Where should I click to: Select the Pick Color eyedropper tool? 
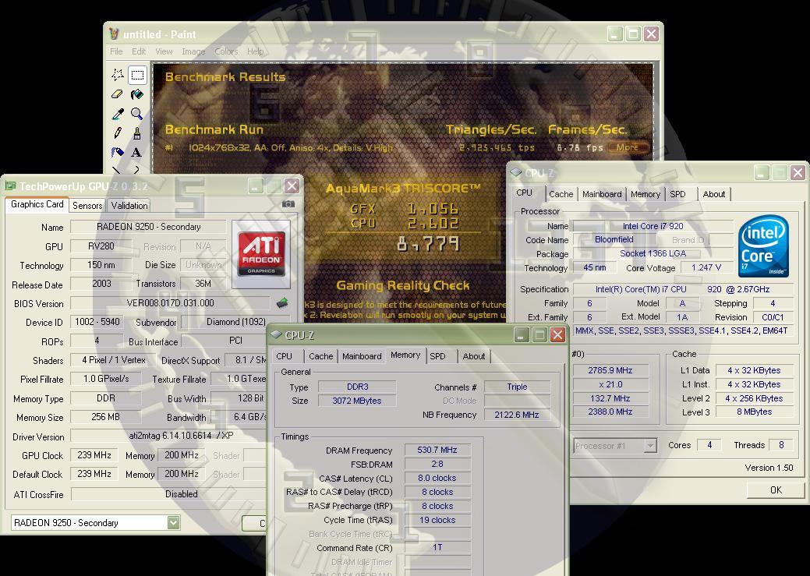click(x=118, y=114)
